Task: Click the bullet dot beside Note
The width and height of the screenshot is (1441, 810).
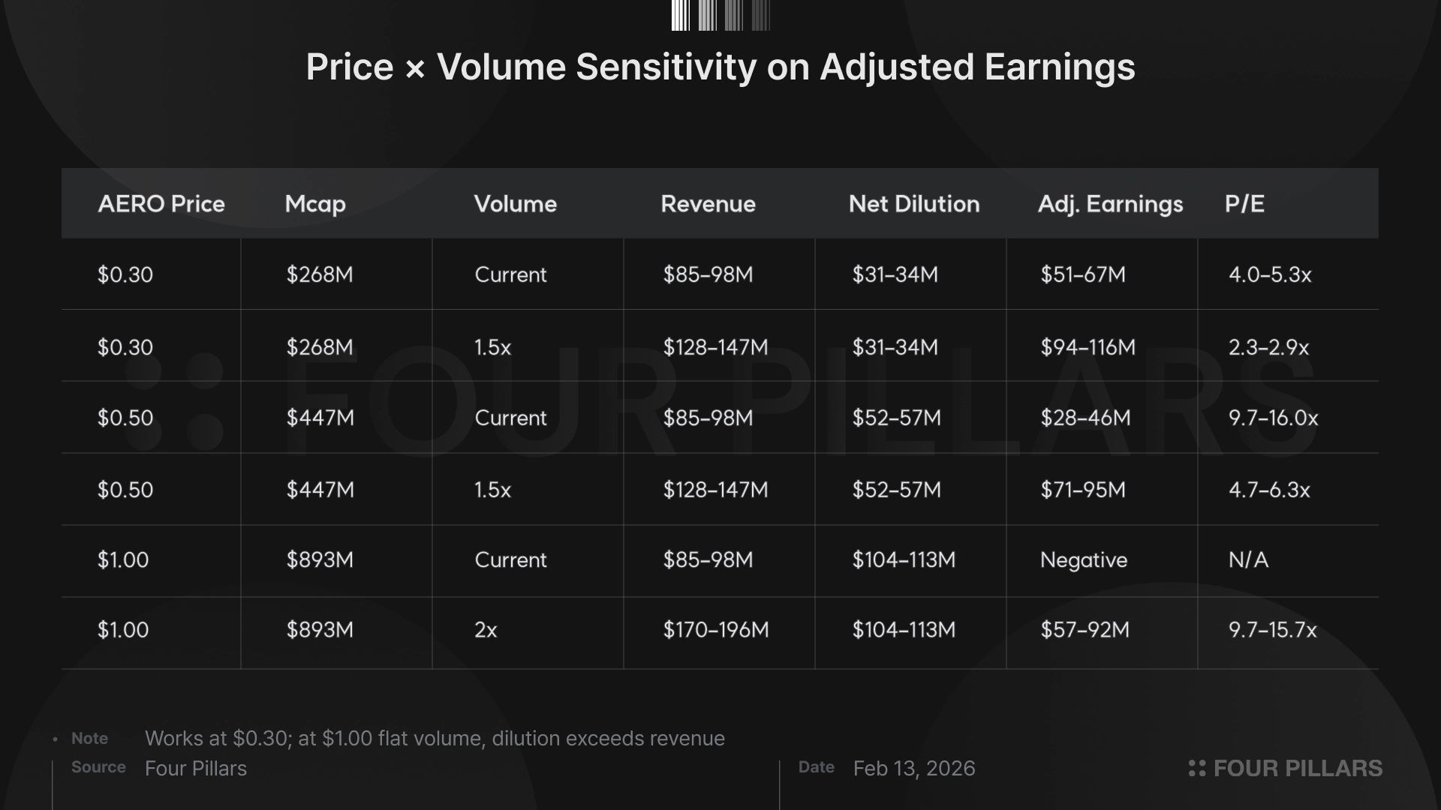Action: coord(56,739)
